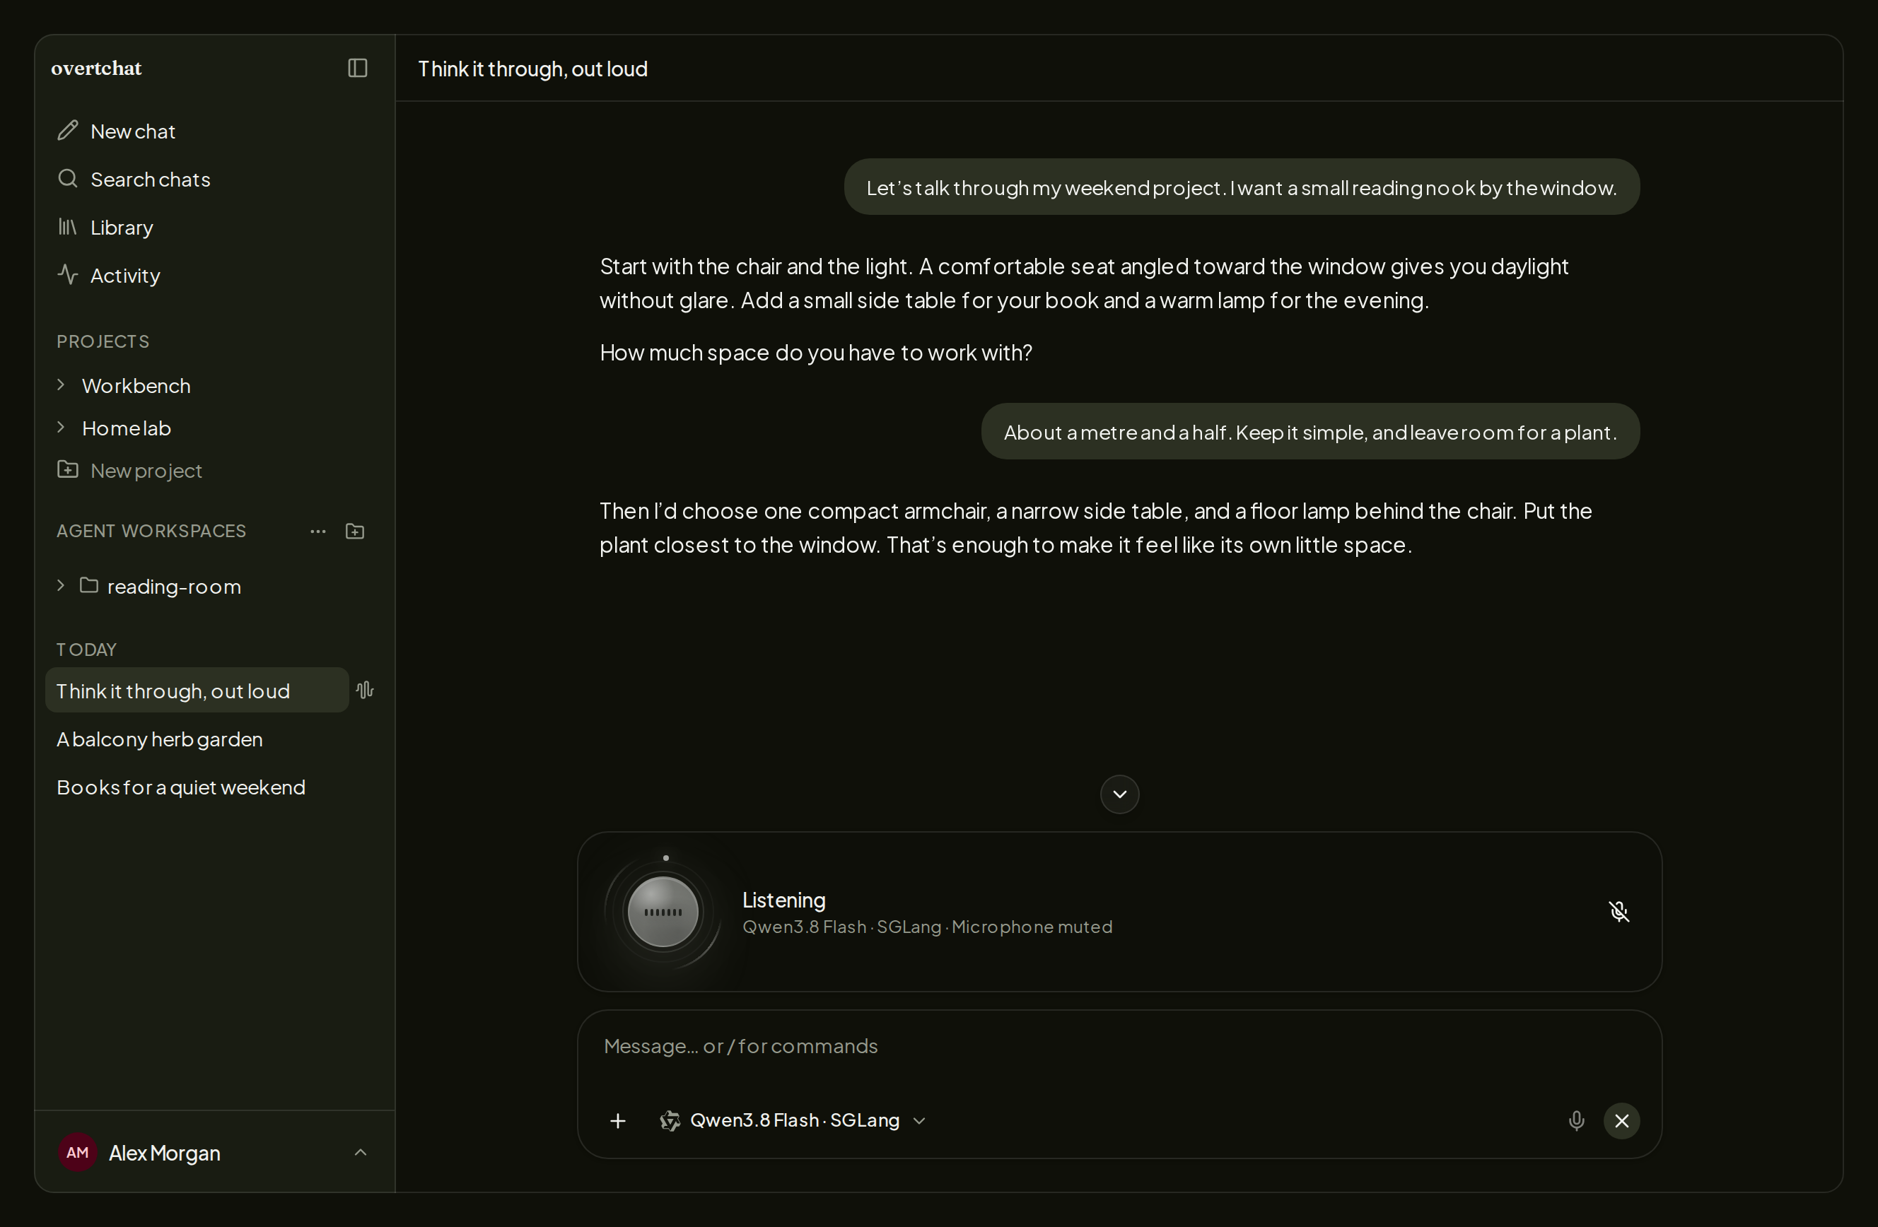Click the voice waveform icon beside active chat
The width and height of the screenshot is (1878, 1227).
click(365, 691)
